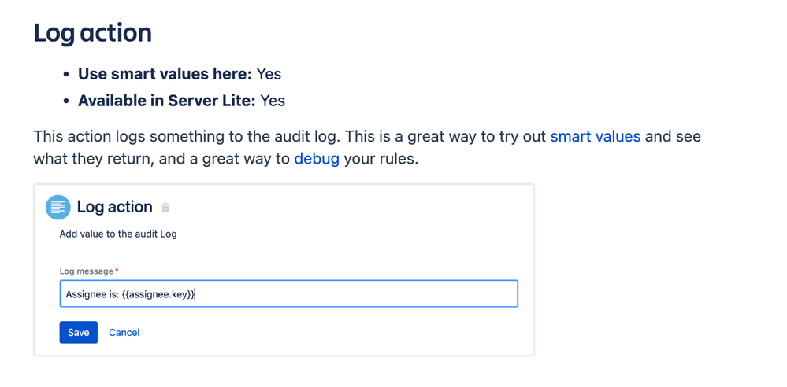Click the trash delete icon beside Log action
The width and height of the screenshot is (787, 387).
[165, 207]
